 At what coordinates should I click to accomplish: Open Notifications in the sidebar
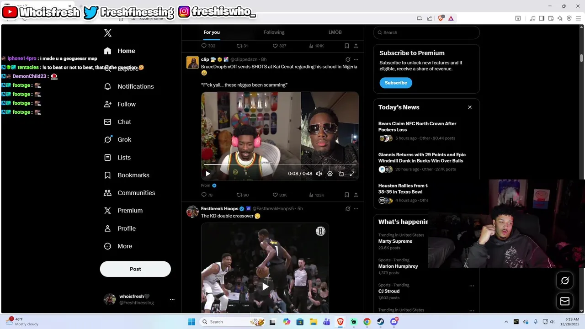click(x=128, y=86)
